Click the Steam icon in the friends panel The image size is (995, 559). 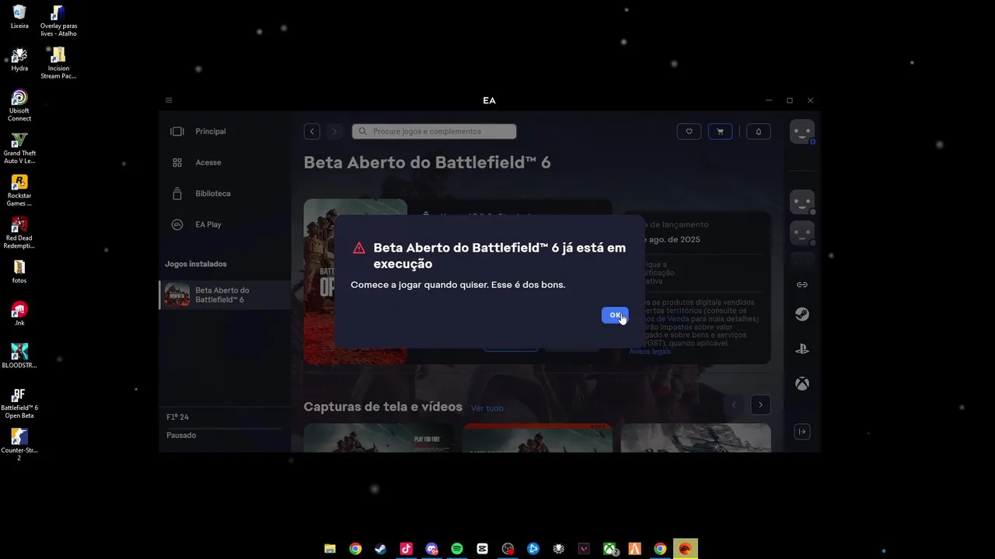801,314
